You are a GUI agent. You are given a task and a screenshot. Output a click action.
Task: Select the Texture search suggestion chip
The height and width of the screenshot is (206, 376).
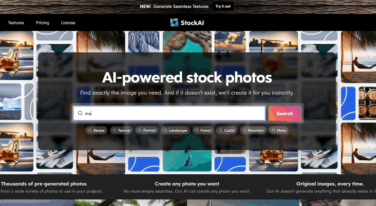coord(121,130)
